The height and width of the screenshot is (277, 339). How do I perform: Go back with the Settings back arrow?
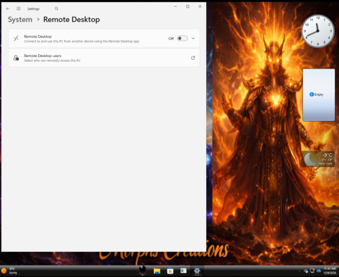coord(8,9)
